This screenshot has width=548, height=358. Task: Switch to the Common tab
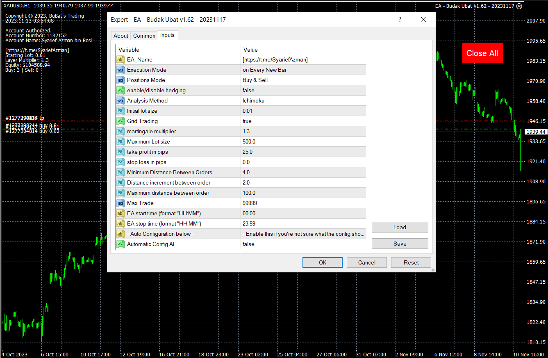coord(144,36)
